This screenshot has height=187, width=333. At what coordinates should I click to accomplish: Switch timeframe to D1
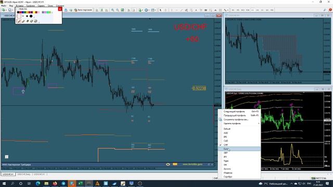pyautogui.click(x=262, y=10)
